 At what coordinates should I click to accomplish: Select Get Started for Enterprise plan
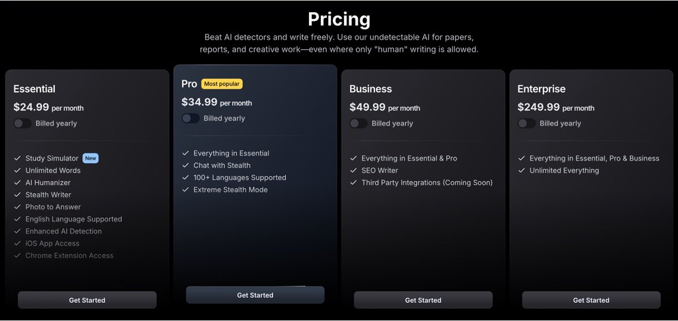[x=591, y=300]
